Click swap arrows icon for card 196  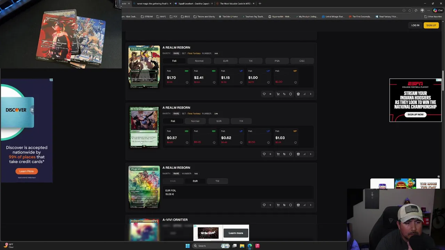tap(284, 154)
